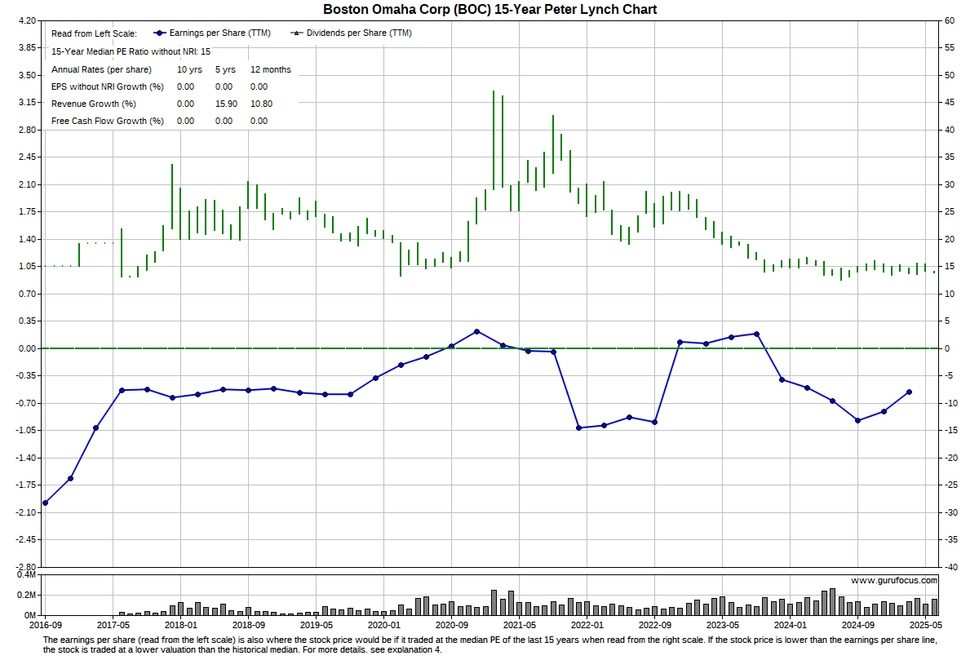
Task: Click the -40 label on the right axis
Action: pyautogui.click(x=951, y=566)
